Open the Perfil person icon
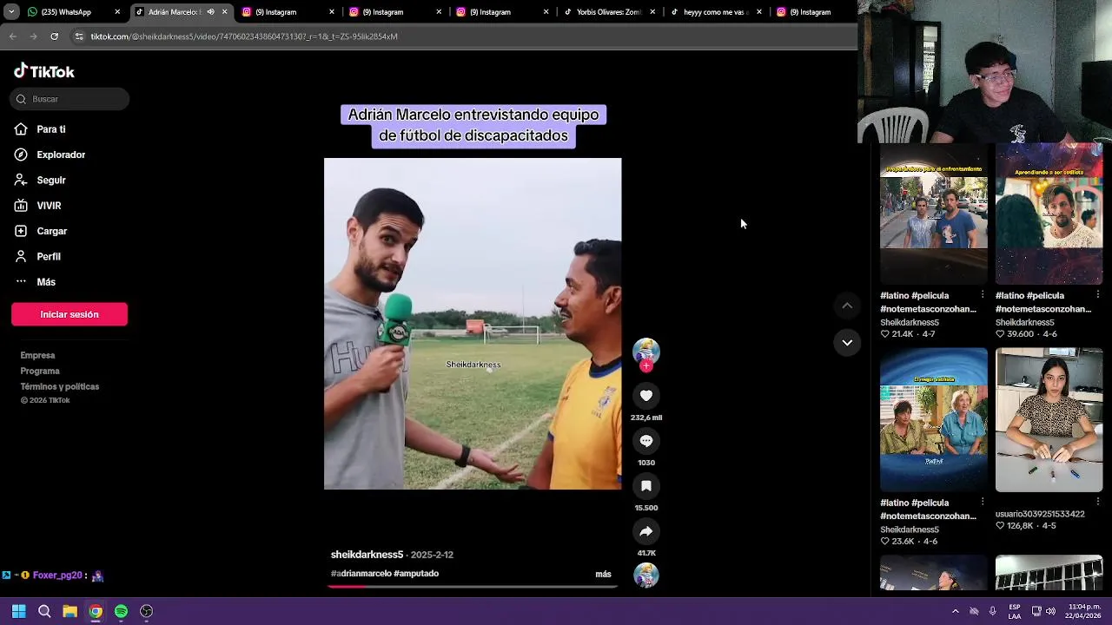This screenshot has width=1112, height=625. pyautogui.click(x=21, y=256)
